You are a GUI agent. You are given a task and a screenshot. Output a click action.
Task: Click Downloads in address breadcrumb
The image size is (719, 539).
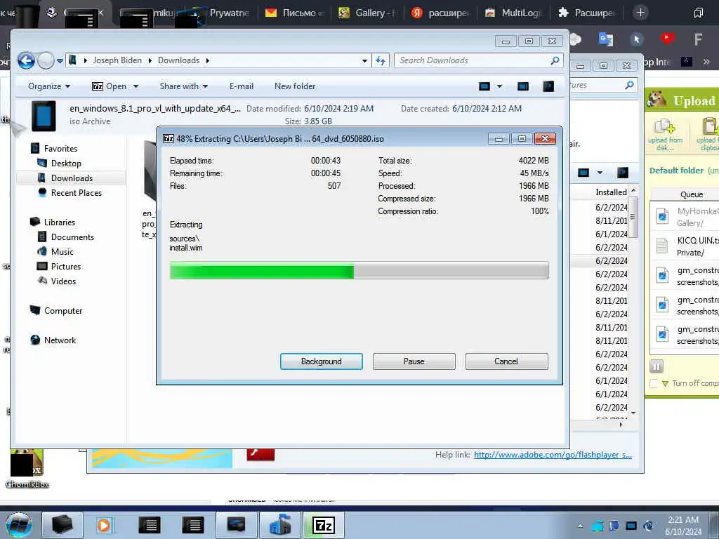pyautogui.click(x=178, y=60)
